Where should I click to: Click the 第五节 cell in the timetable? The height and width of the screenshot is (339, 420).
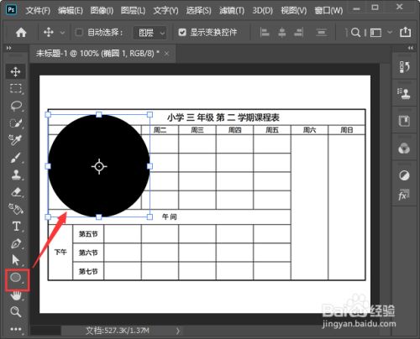[88, 234]
